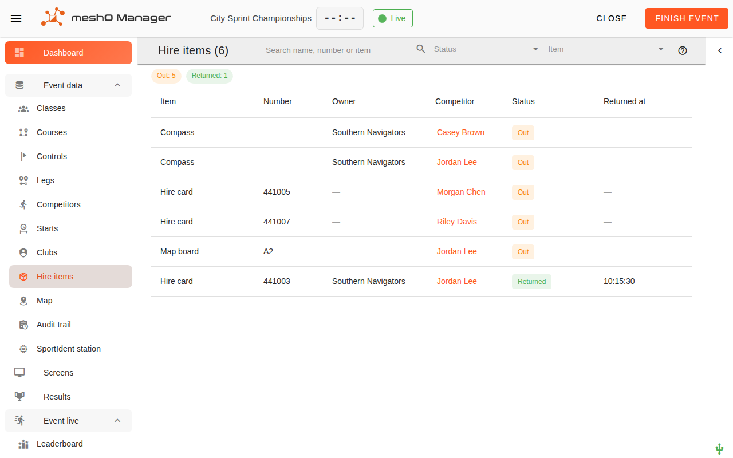Sort by the Owner column header

[x=344, y=101]
